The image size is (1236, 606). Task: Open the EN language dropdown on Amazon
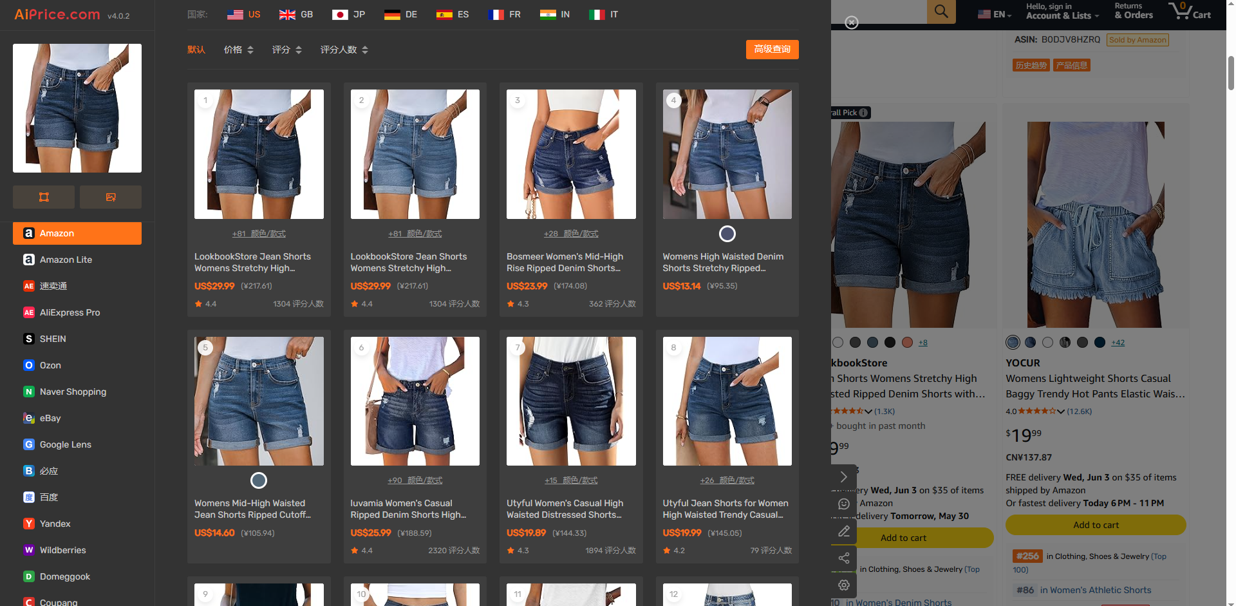995,14
